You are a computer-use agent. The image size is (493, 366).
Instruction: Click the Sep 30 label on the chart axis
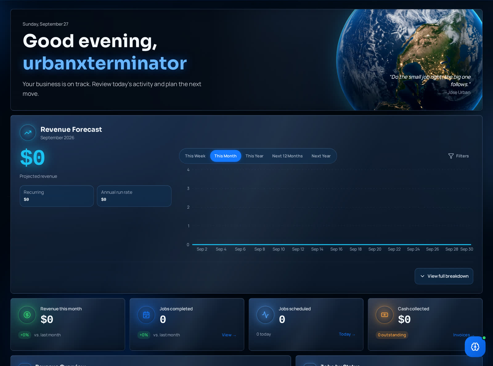tap(467, 249)
